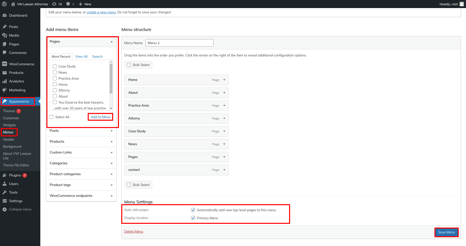Switch to the Most Recent tab
466x246 pixels.
click(x=61, y=57)
